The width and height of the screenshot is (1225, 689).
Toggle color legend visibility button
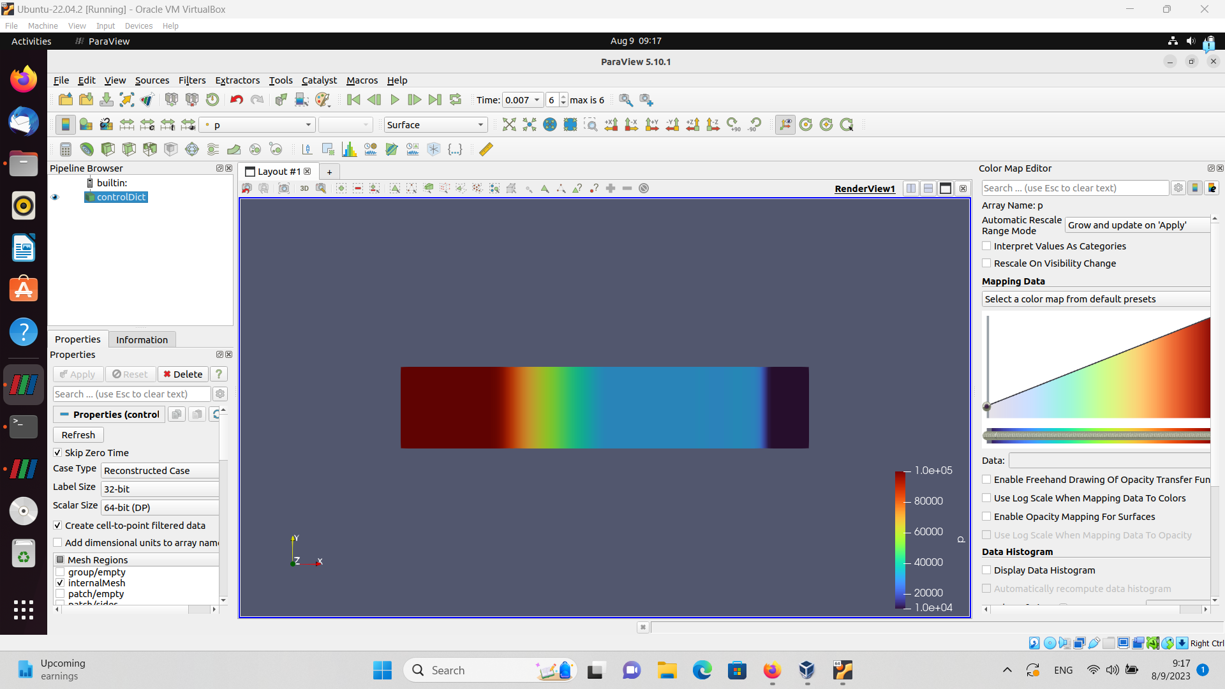coord(65,125)
